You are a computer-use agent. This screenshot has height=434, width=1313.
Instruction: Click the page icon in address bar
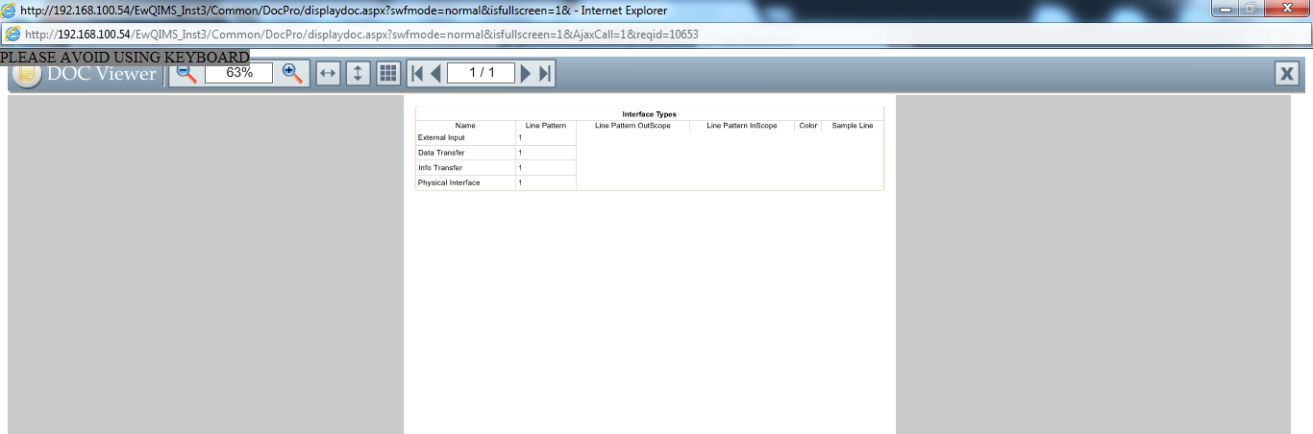point(12,34)
